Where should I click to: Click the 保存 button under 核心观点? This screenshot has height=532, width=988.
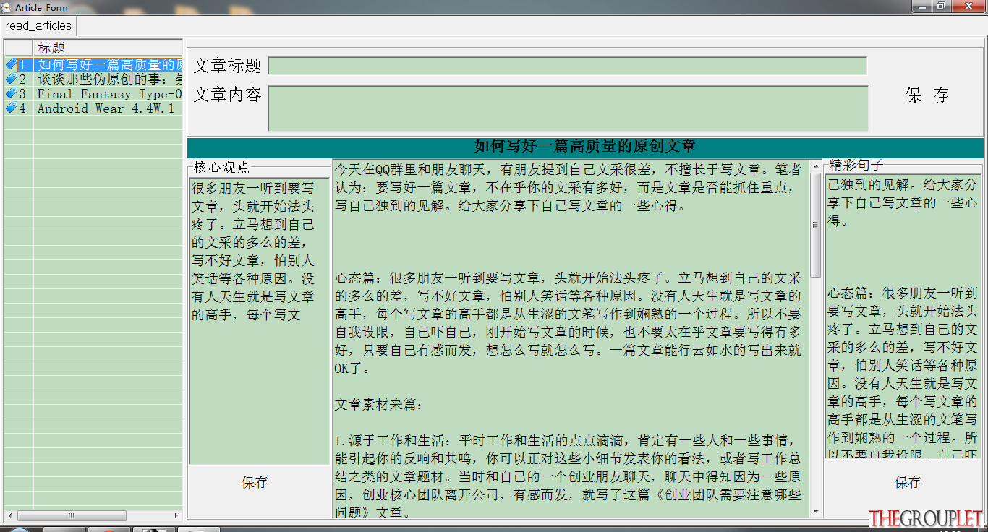255,483
